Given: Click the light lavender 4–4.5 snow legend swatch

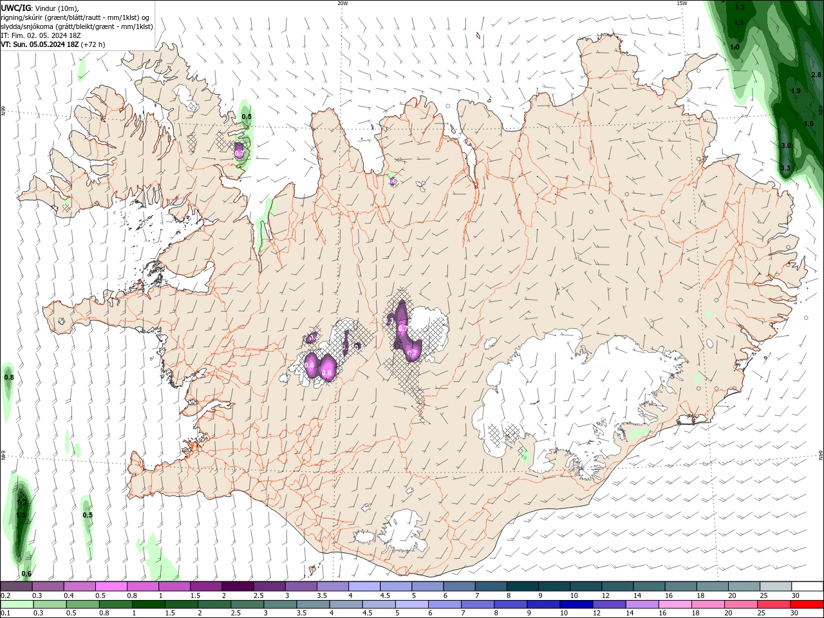Looking at the screenshot, I should 364,586.
